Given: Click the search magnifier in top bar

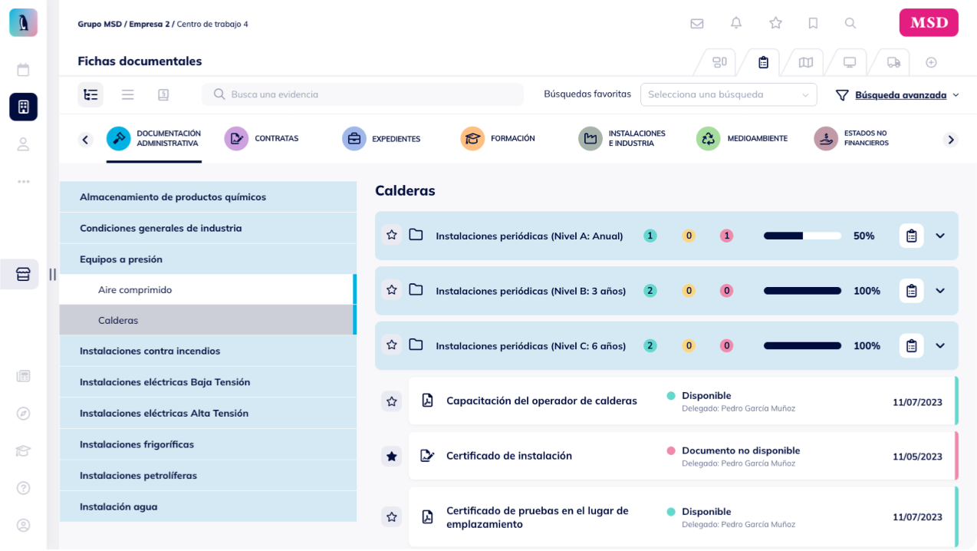Looking at the screenshot, I should [850, 23].
